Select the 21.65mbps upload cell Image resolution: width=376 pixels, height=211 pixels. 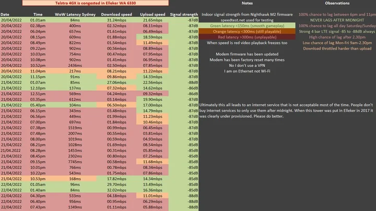pyautogui.click(x=152, y=20)
